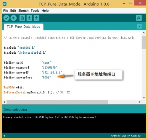Click the vertical scrollbar thumb
The width and height of the screenshot is (148, 140).
click(144, 42)
